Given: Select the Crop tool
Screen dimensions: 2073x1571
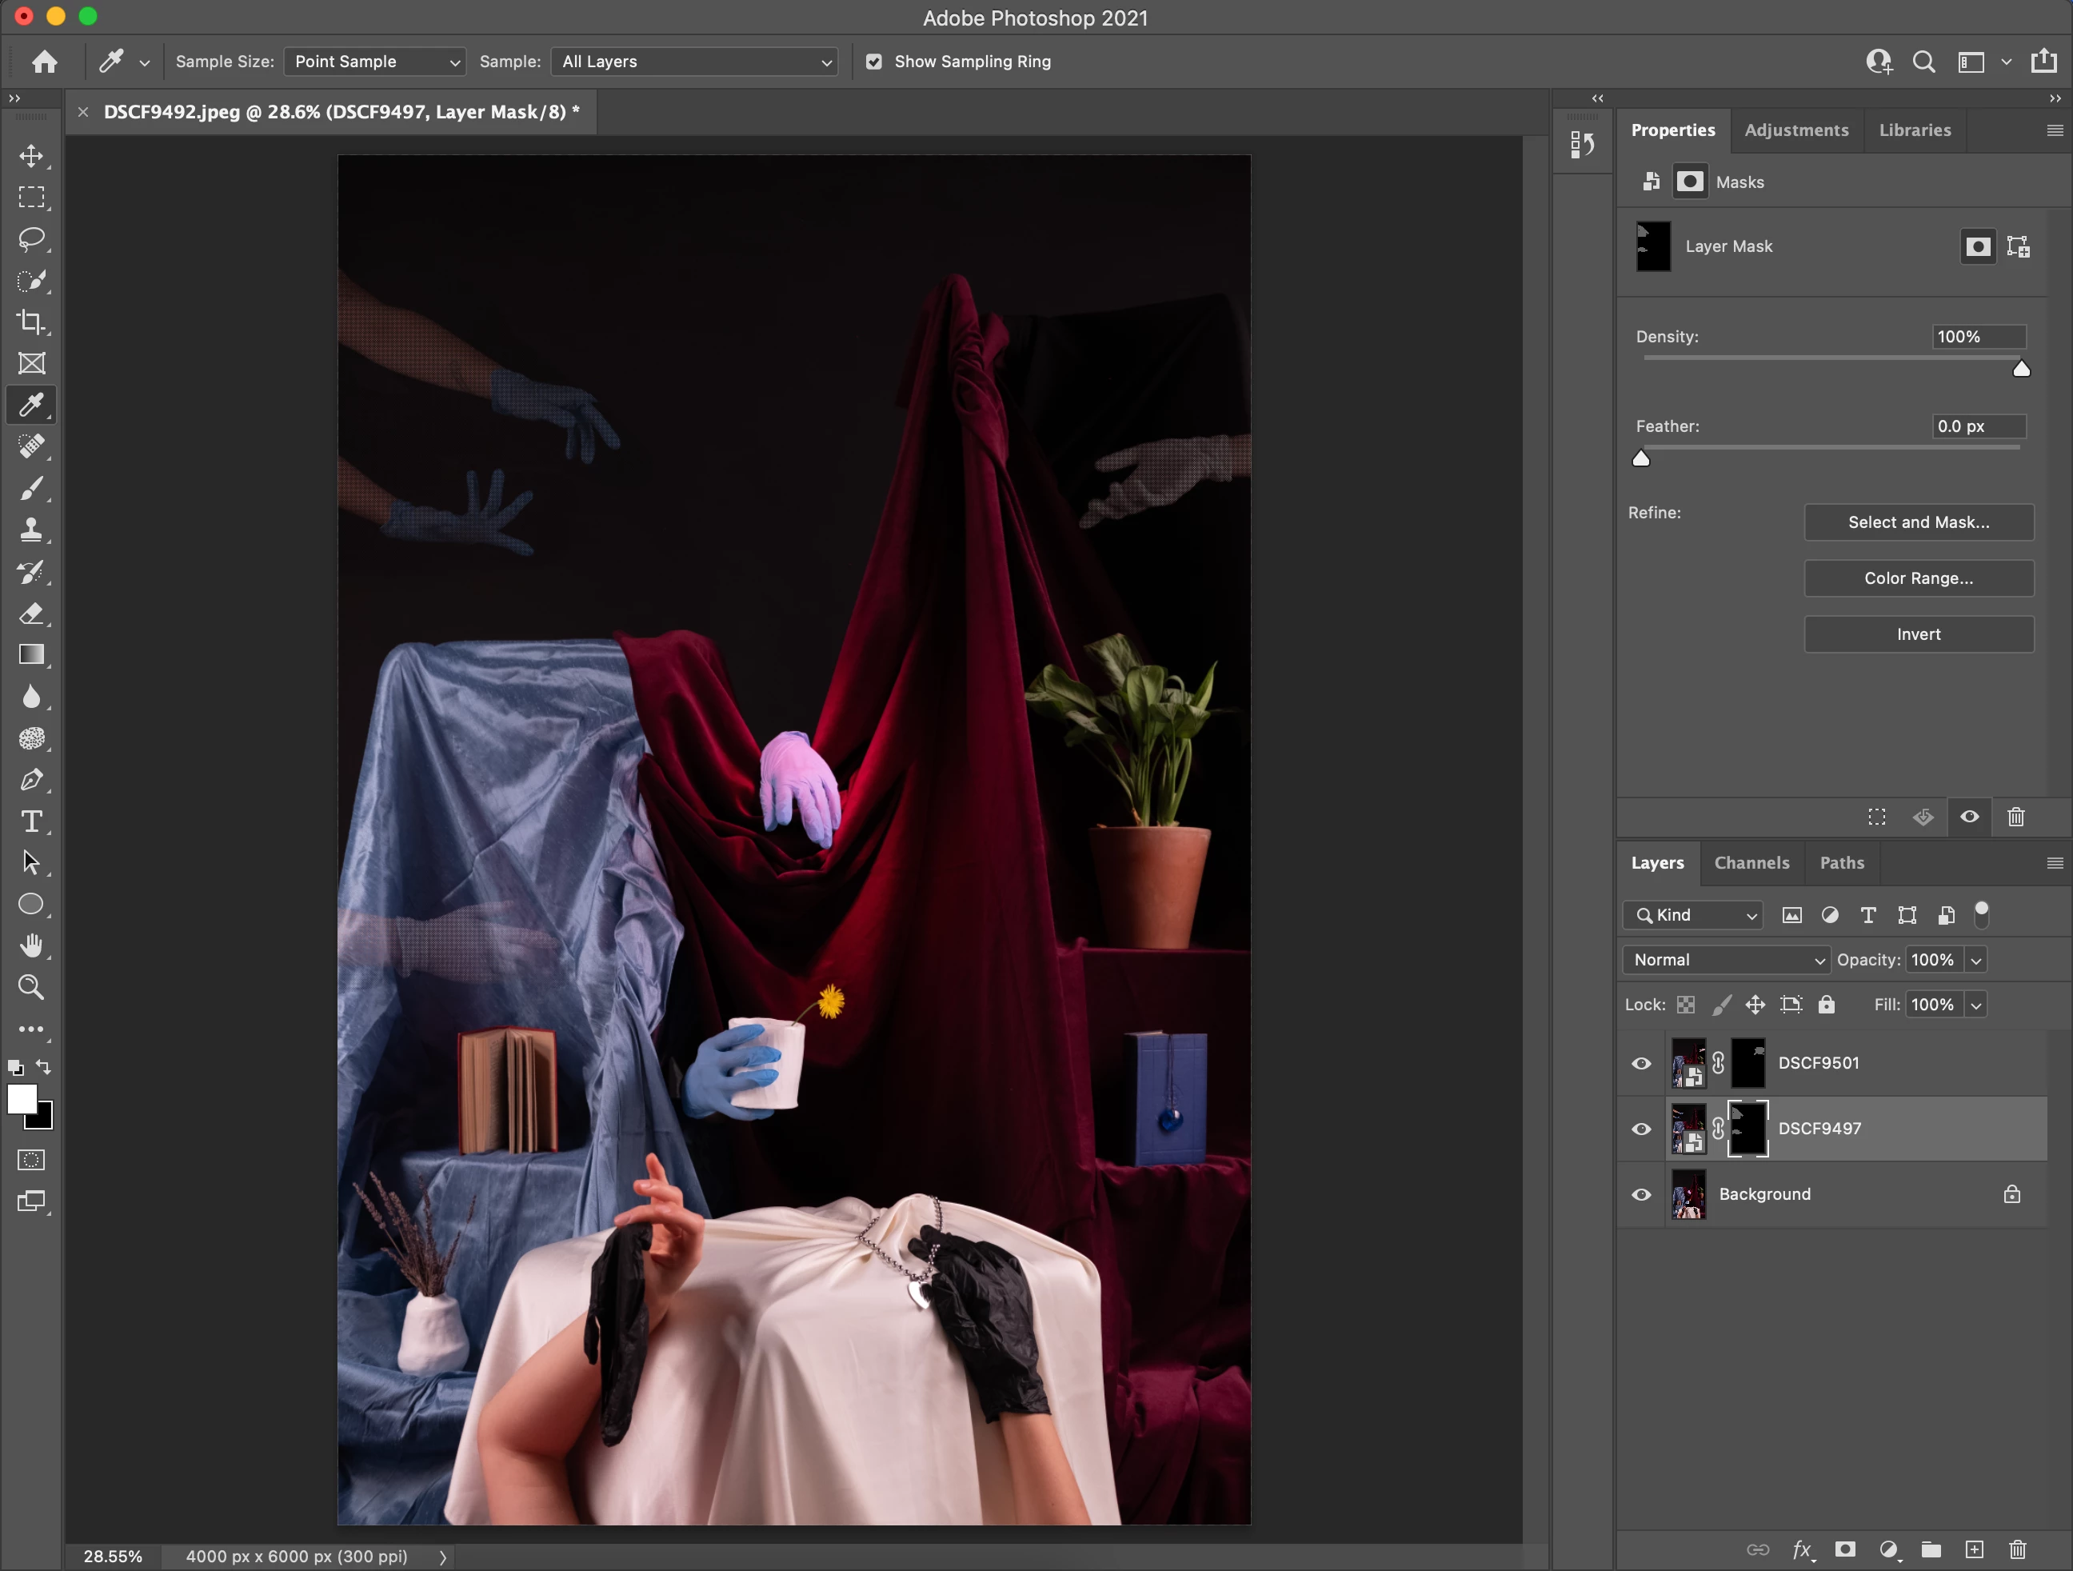Looking at the screenshot, I should coord(31,322).
